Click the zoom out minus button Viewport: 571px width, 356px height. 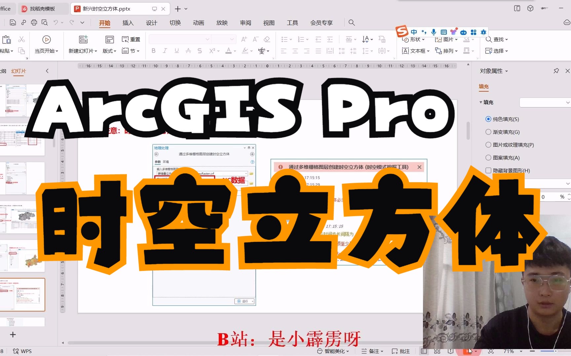(532, 351)
